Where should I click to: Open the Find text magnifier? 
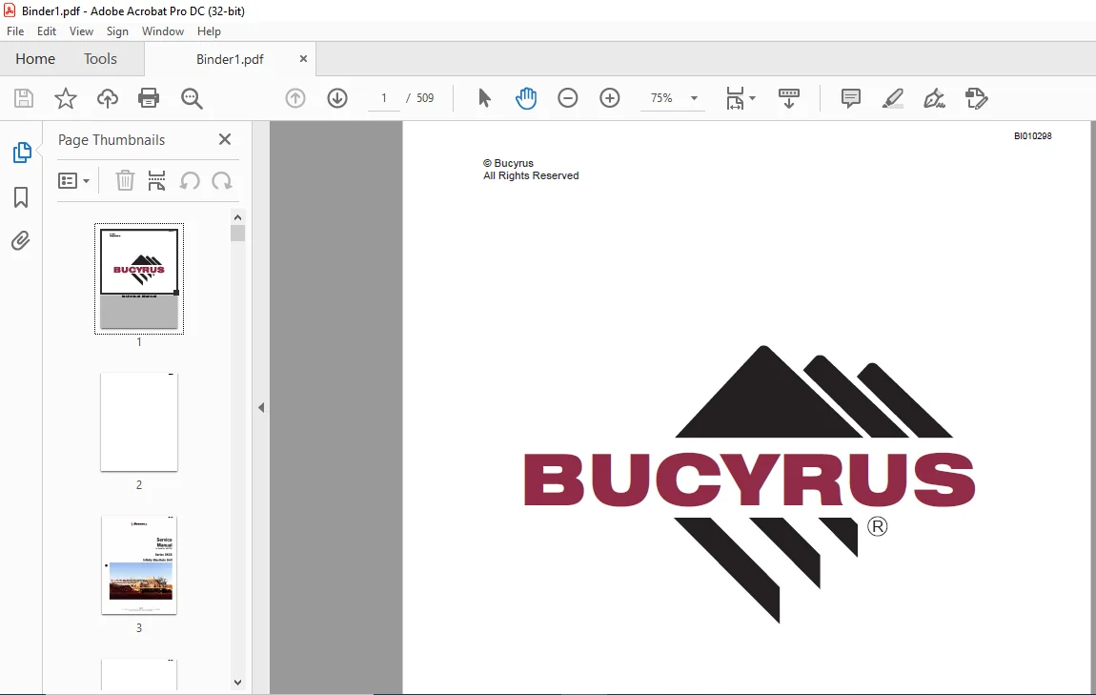192,98
